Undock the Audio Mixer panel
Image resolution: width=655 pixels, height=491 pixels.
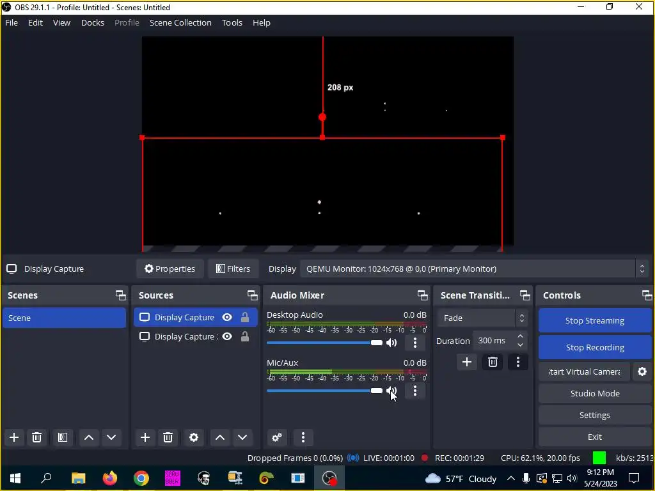(x=422, y=295)
